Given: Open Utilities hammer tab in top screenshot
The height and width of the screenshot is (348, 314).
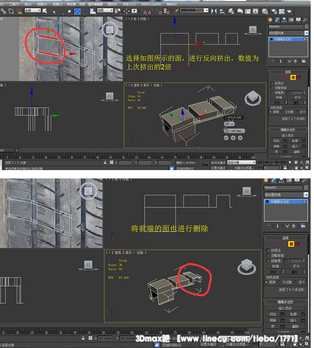Looking at the screenshot, I should point(305,20).
